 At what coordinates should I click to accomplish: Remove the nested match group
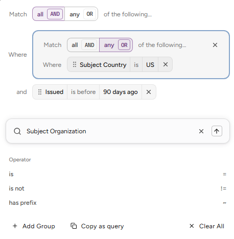pyautogui.click(x=215, y=45)
